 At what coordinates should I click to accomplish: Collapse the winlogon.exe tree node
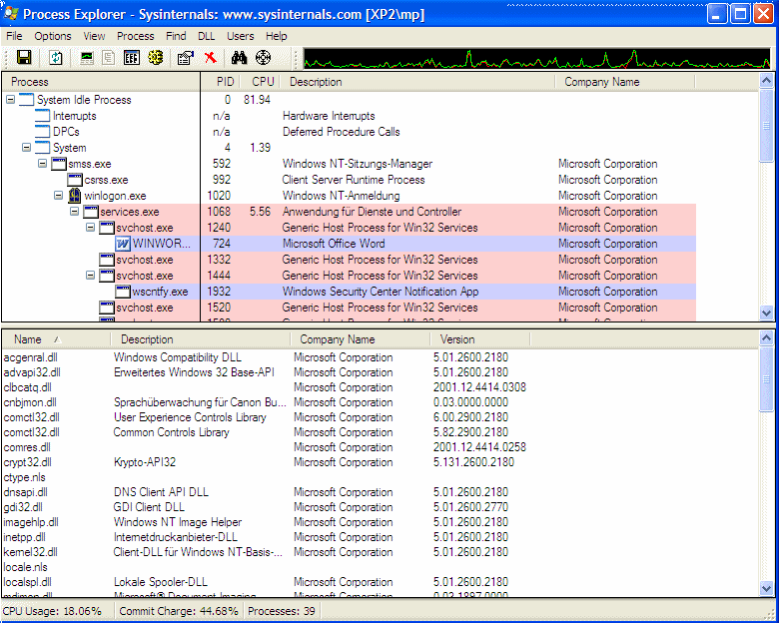59,196
